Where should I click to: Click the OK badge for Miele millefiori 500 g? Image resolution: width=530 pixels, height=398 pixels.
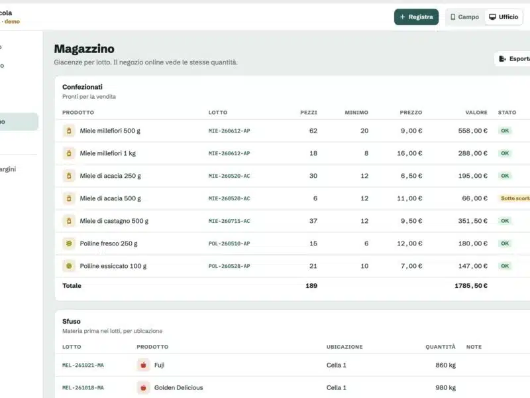tap(505, 131)
